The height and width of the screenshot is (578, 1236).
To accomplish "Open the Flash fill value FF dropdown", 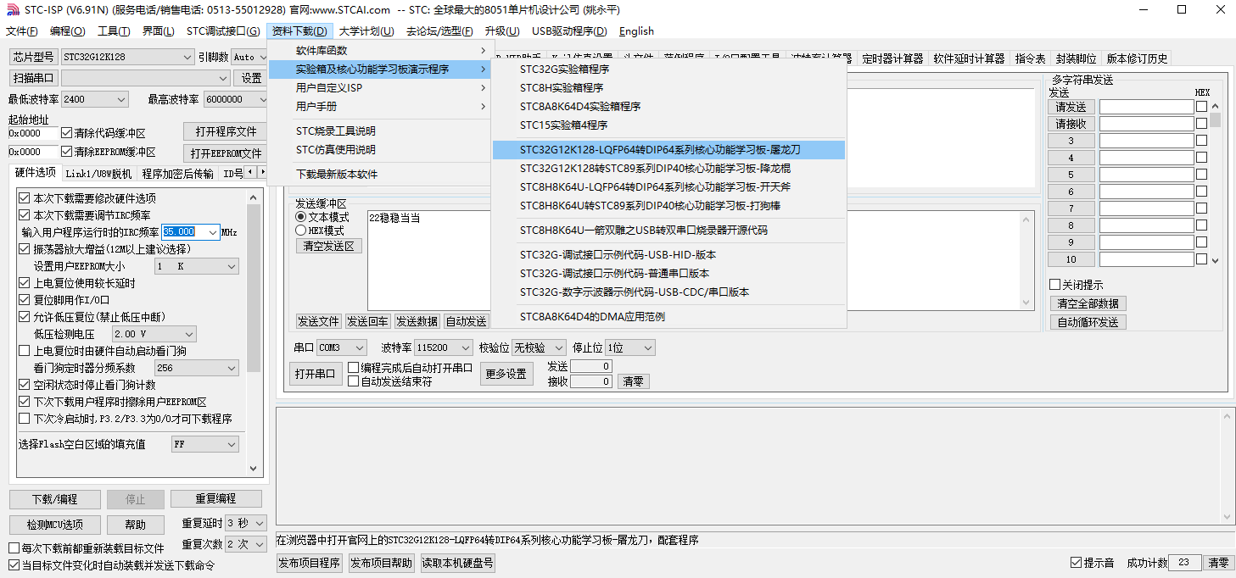I will (204, 444).
